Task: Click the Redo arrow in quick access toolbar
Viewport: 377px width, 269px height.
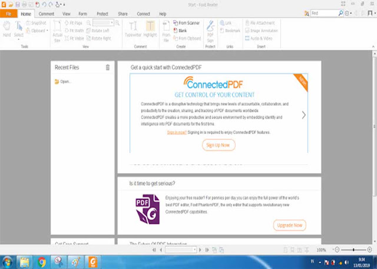Action: coord(51,5)
